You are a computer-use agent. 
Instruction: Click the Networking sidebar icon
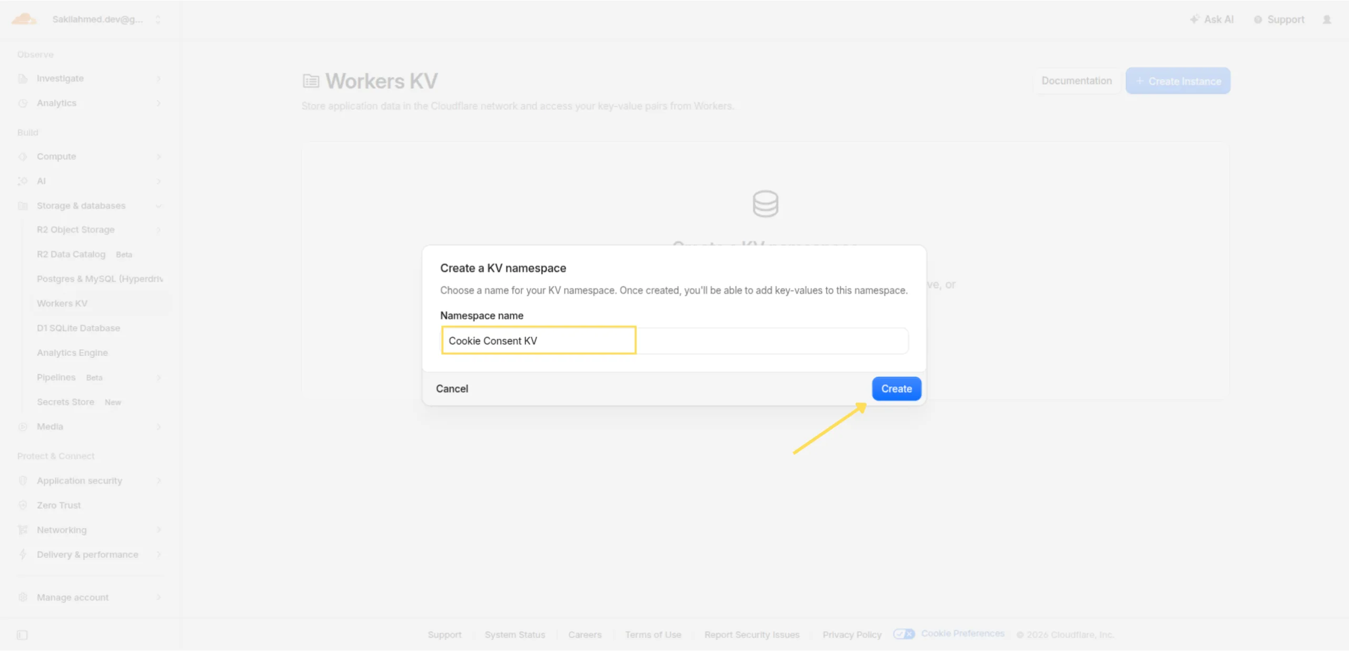coord(23,530)
